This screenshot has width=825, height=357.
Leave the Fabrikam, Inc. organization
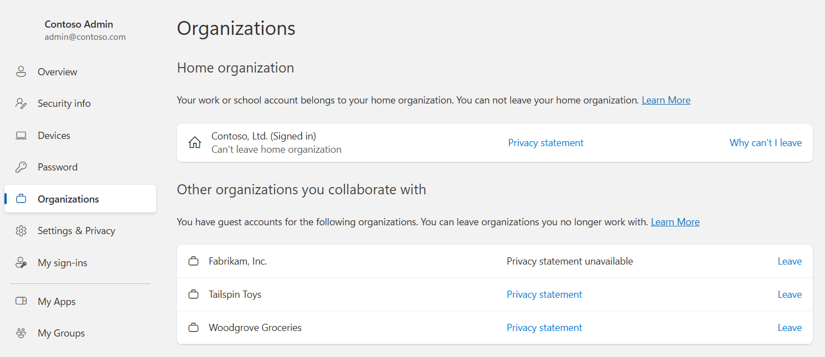point(790,261)
